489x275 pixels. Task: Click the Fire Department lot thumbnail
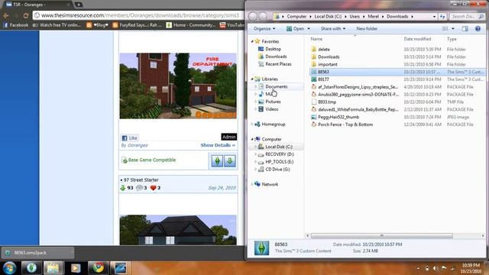click(x=178, y=86)
